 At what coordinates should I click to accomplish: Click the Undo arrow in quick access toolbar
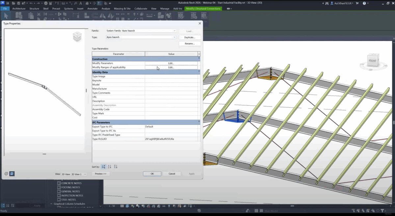tap(31, 3)
